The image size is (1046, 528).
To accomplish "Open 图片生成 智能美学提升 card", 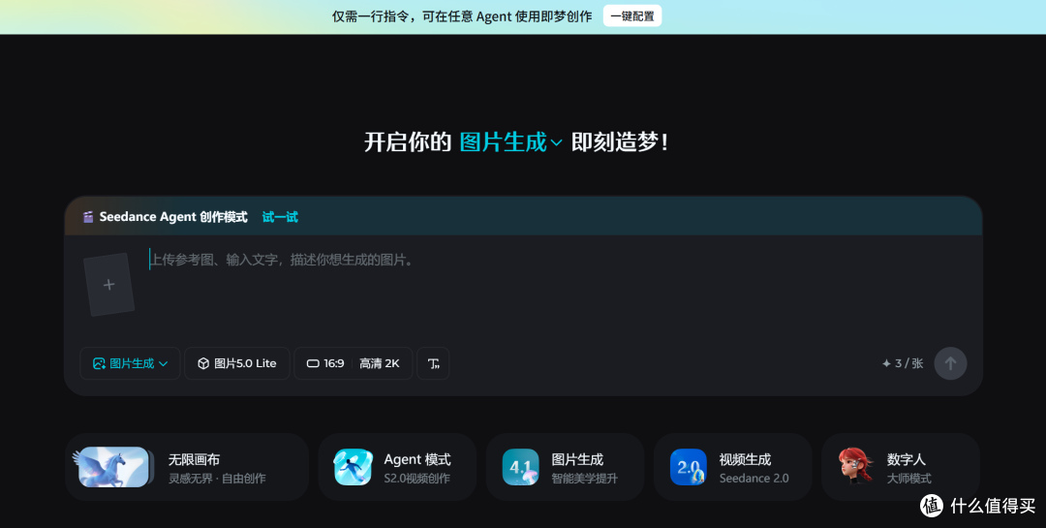I will pyautogui.click(x=565, y=467).
